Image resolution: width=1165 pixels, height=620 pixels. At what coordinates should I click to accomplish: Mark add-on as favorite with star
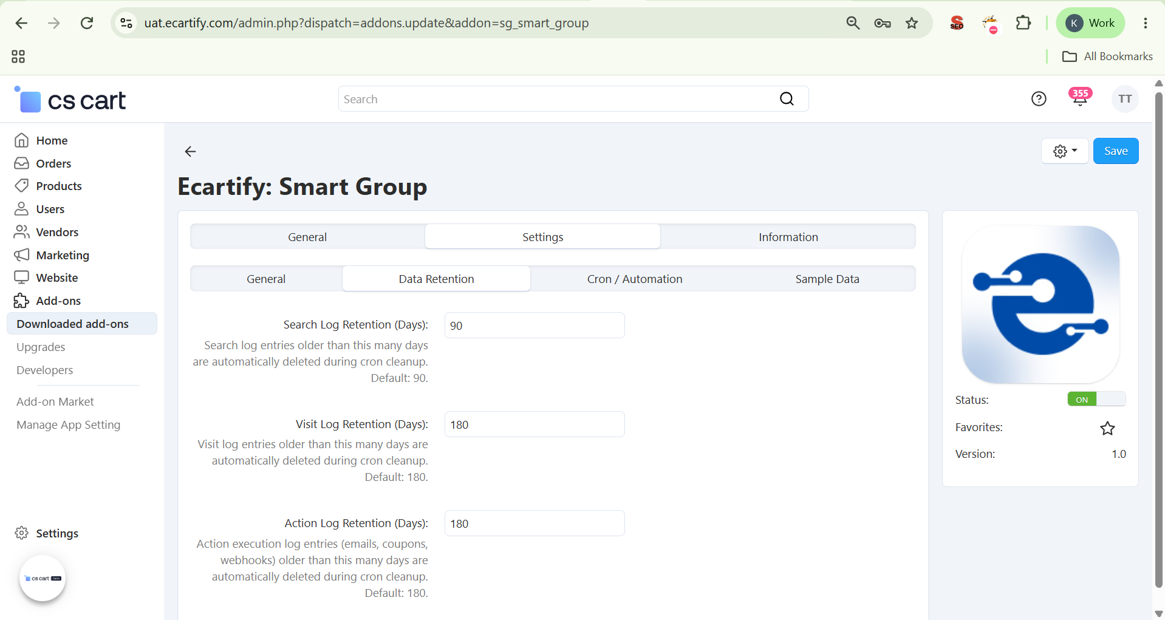[x=1107, y=428]
